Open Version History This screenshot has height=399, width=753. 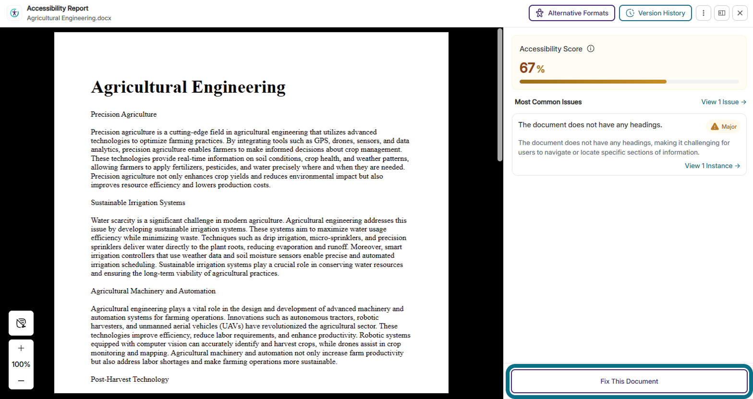(655, 13)
